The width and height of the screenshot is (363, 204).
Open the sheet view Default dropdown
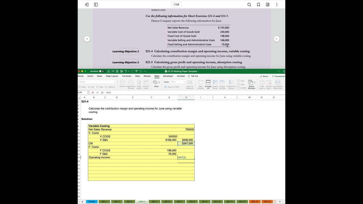pos(97,82)
